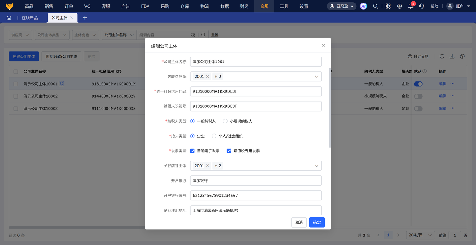Open more actions for 演示公司主体10003 row

452,108
